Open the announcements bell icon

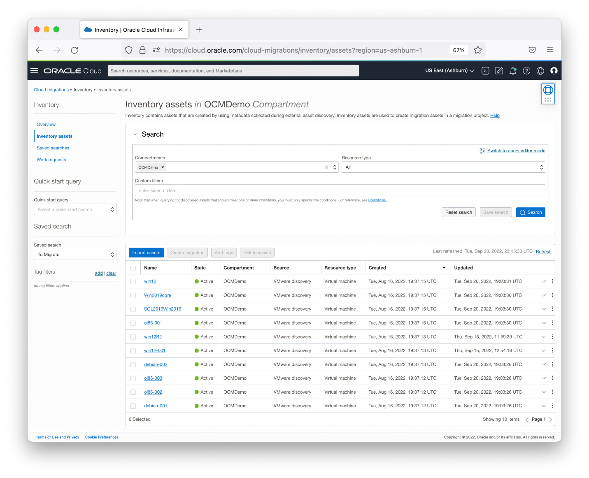pyautogui.click(x=513, y=71)
